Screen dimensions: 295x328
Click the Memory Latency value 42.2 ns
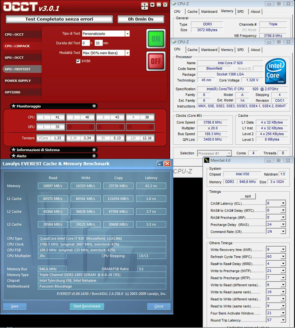(x=151, y=186)
